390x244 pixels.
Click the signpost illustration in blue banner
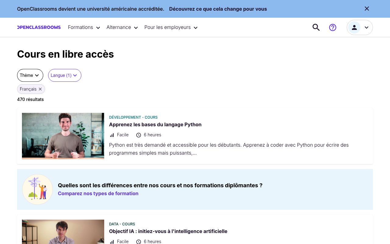pos(37,189)
